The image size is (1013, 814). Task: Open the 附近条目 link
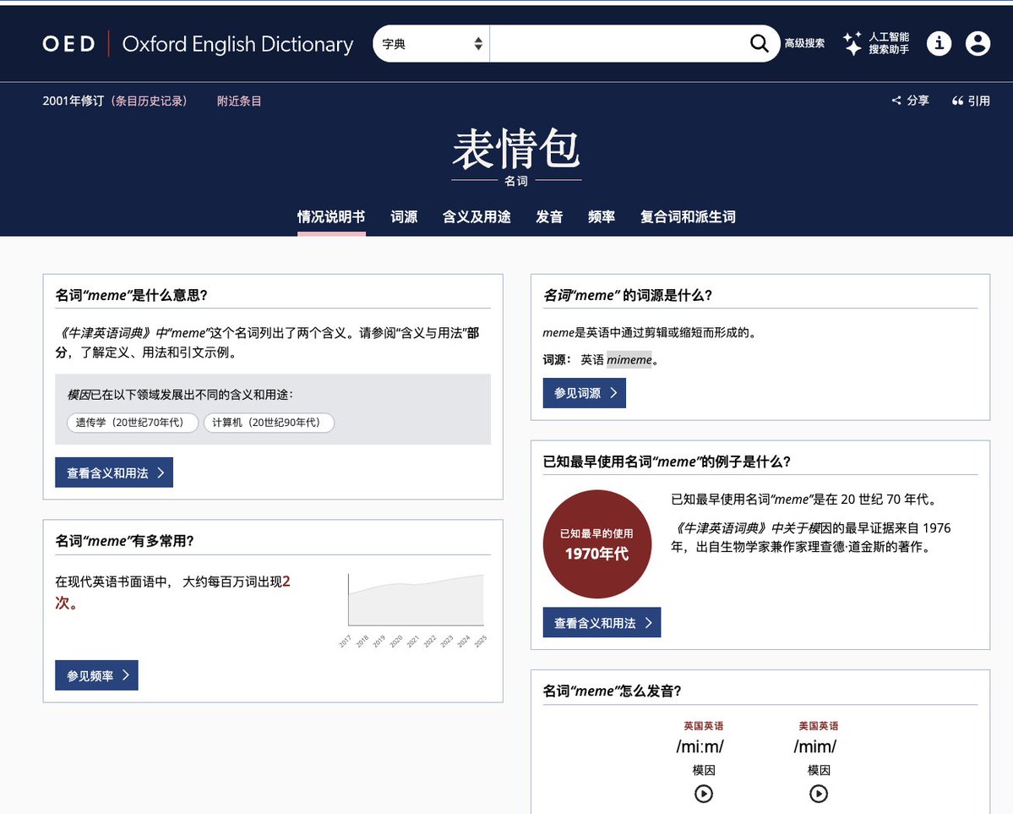tap(239, 101)
